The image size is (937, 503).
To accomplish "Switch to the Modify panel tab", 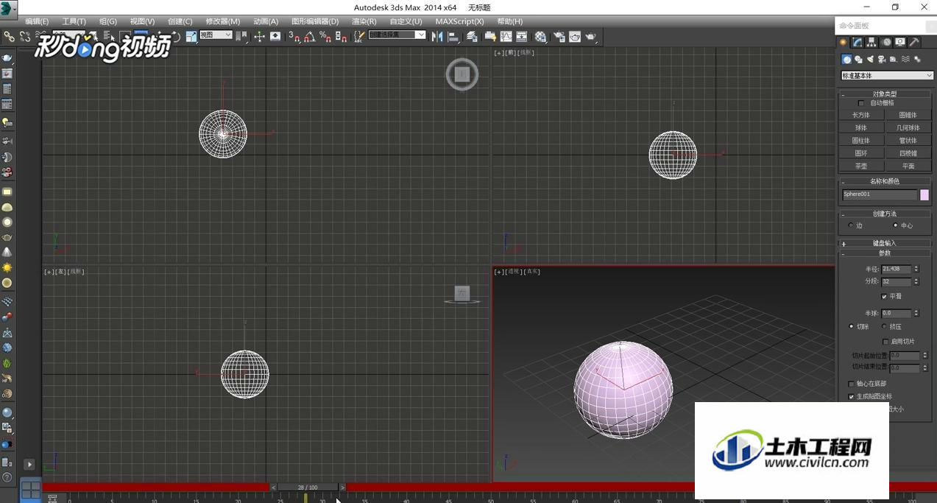I will [858, 43].
